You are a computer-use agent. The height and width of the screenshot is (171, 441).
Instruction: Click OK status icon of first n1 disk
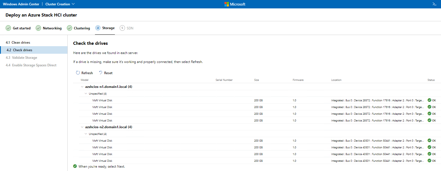429,100
